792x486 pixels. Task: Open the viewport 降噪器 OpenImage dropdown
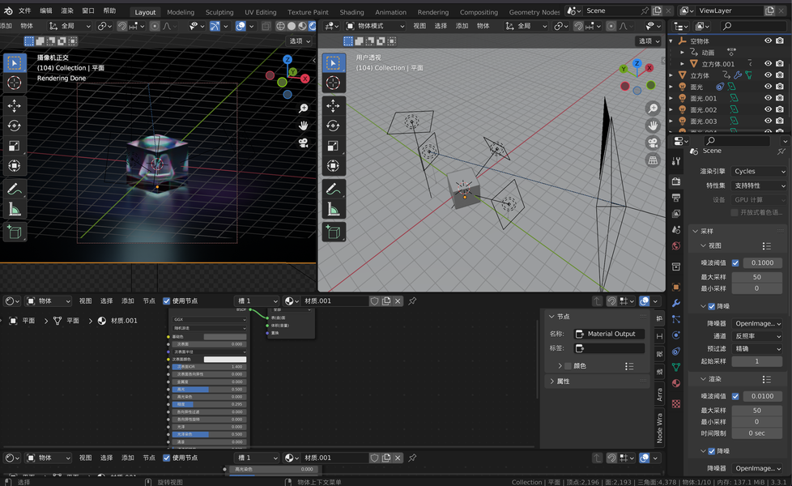pos(757,323)
